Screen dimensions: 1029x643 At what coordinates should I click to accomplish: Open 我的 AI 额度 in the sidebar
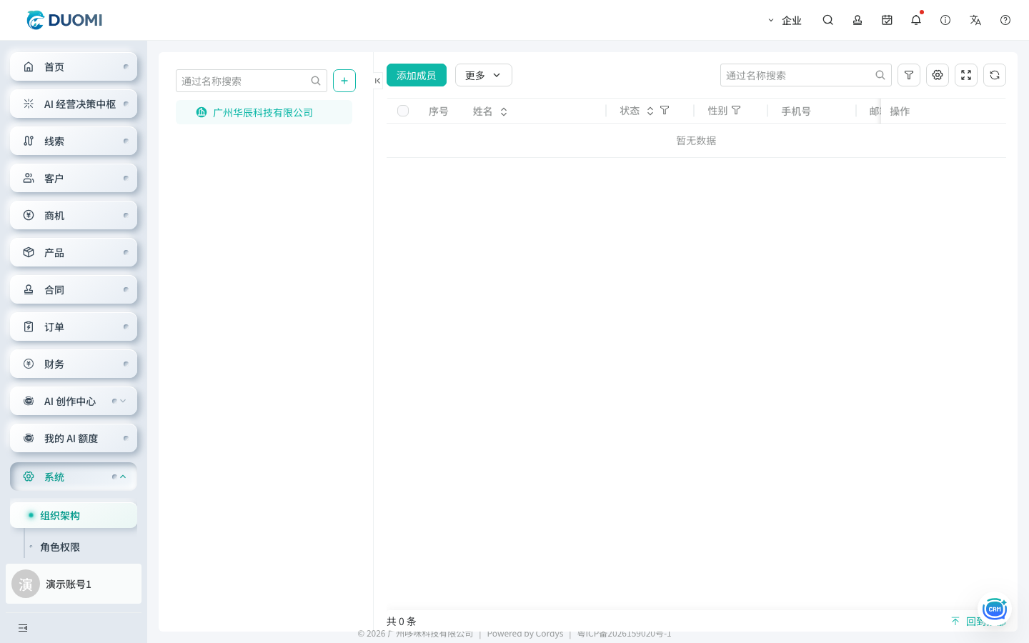[x=74, y=438]
